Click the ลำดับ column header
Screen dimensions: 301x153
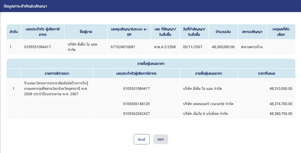point(14,32)
